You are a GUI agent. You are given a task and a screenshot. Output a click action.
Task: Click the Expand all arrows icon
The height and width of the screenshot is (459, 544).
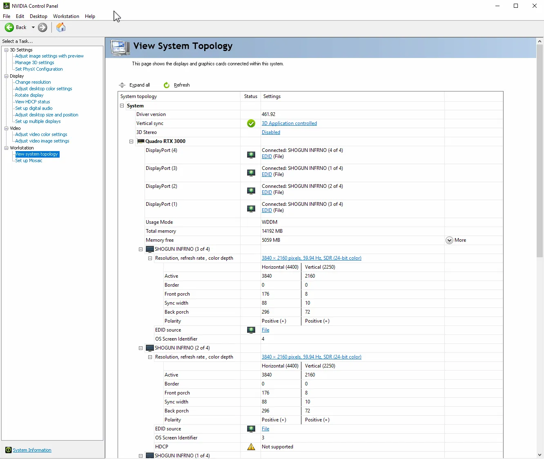pyautogui.click(x=122, y=85)
